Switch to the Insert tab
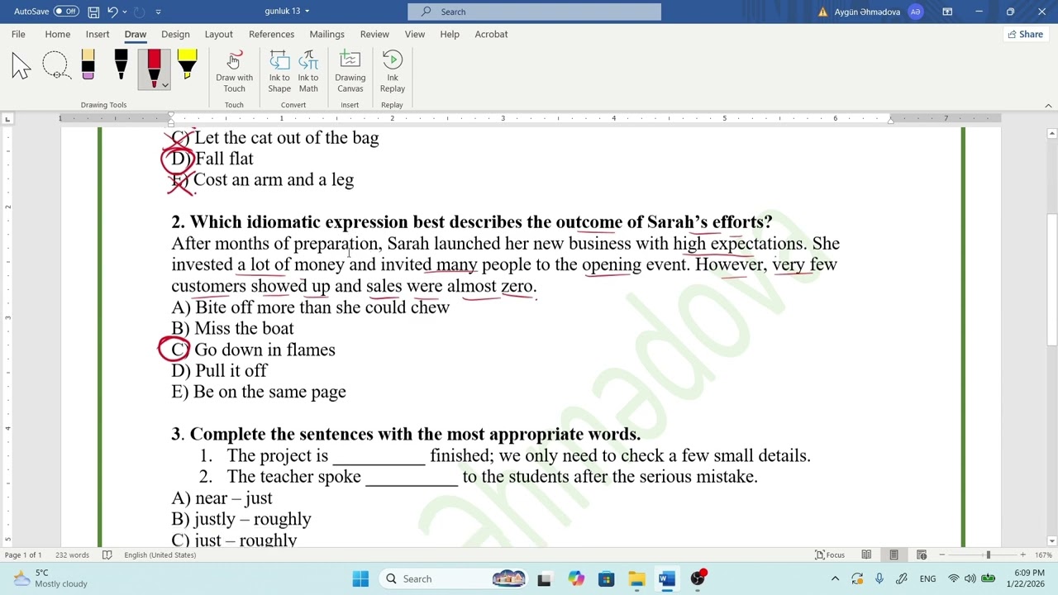 pos(98,34)
